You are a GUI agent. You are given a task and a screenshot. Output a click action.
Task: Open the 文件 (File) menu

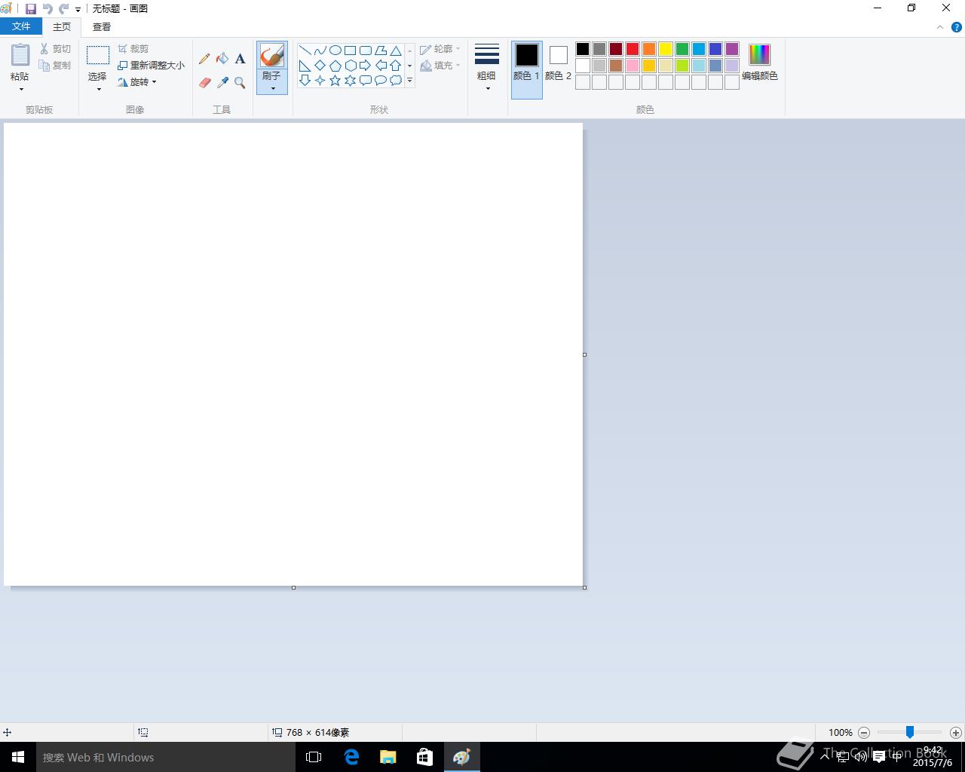21,26
